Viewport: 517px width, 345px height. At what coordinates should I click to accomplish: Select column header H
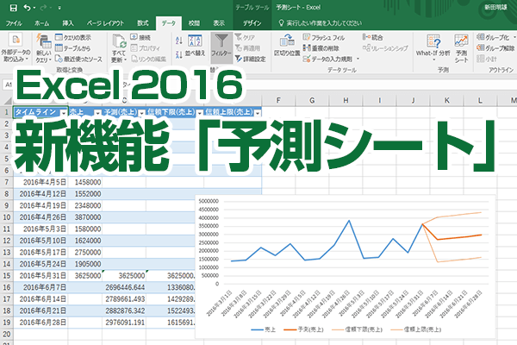click(346, 100)
